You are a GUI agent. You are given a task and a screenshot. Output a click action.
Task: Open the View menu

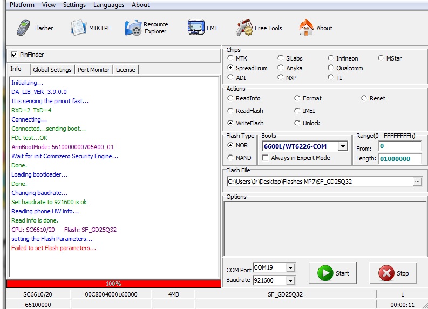pos(49,5)
